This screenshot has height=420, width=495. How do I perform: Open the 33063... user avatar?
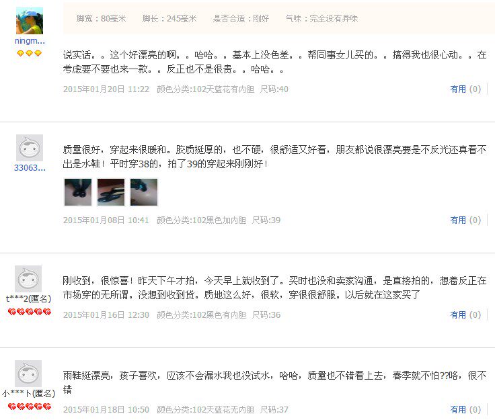pyautogui.click(x=30, y=148)
